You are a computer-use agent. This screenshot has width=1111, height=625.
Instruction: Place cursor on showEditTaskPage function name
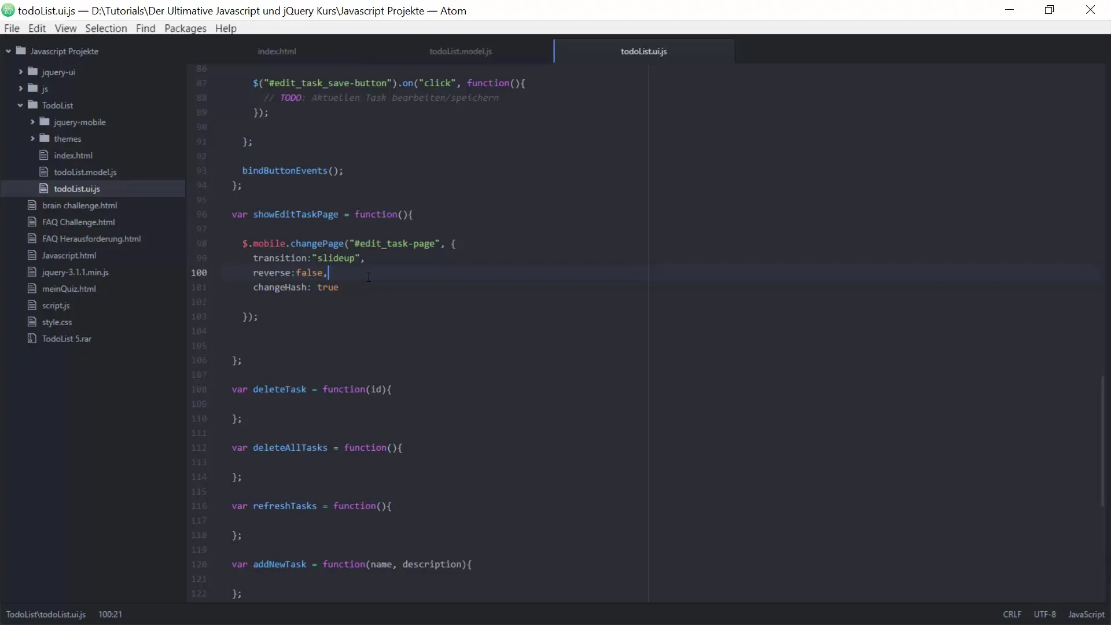[295, 214]
